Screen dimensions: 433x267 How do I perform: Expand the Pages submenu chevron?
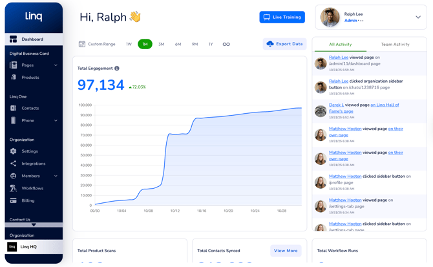pyautogui.click(x=56, y=65)
